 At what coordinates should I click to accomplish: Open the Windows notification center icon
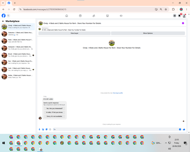[185, 143]
